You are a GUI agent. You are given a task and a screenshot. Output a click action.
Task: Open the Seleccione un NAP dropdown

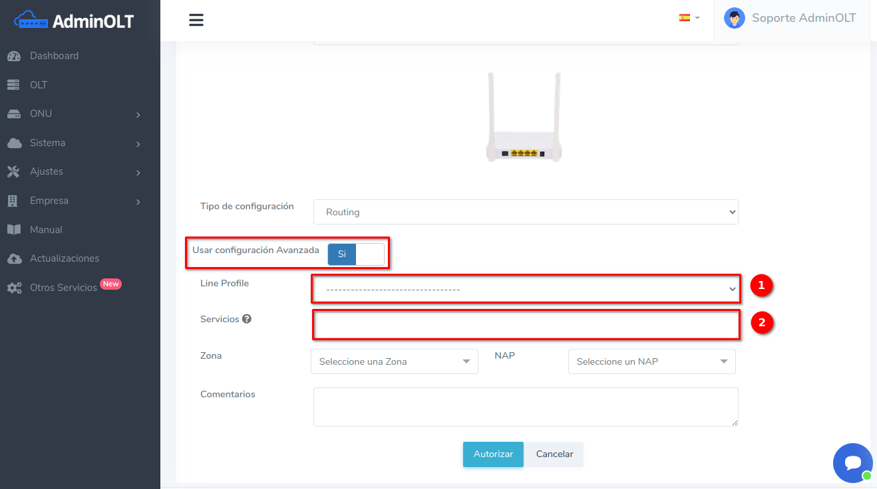click(651, 361)
